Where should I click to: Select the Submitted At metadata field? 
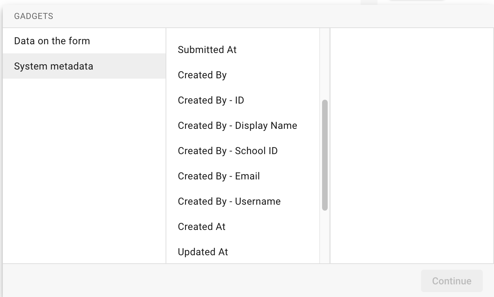207,50
